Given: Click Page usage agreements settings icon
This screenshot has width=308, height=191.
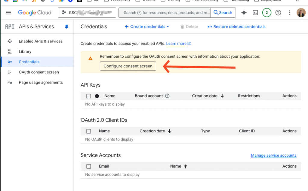Looking at the screenshot, I should pyautogui.click(x=10, y=82).
